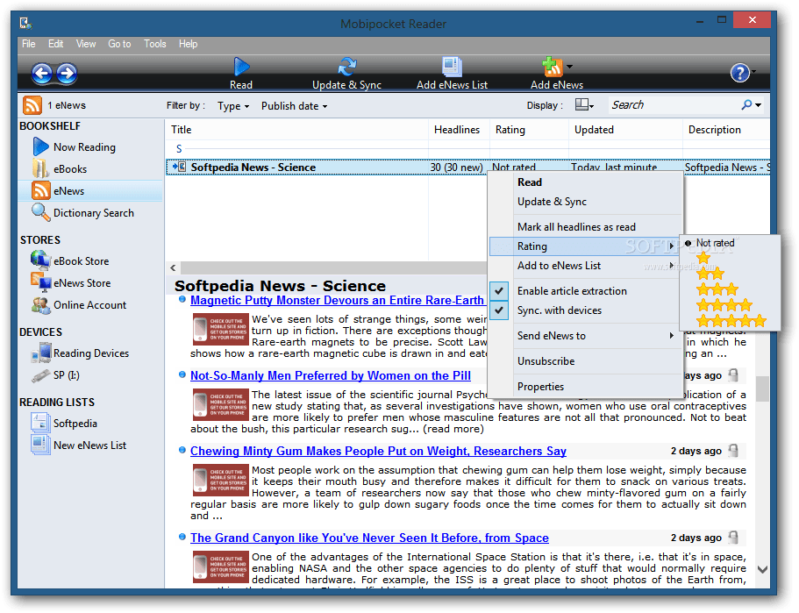Select the two-star rating
The height and width of the screenshot is (613, 799).
[710, 274]
